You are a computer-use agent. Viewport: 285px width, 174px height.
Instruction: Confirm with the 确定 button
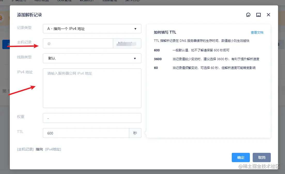pyautogui.click(x=241, y=157)
